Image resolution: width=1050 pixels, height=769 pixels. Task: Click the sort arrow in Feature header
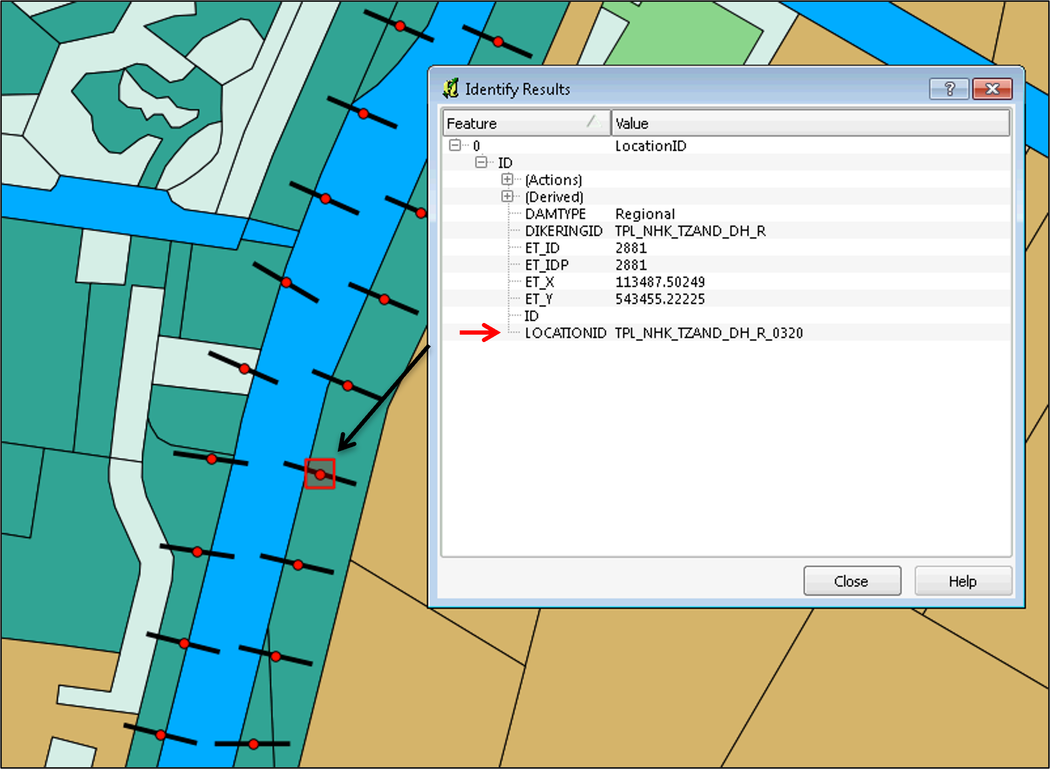click(594, 122)
